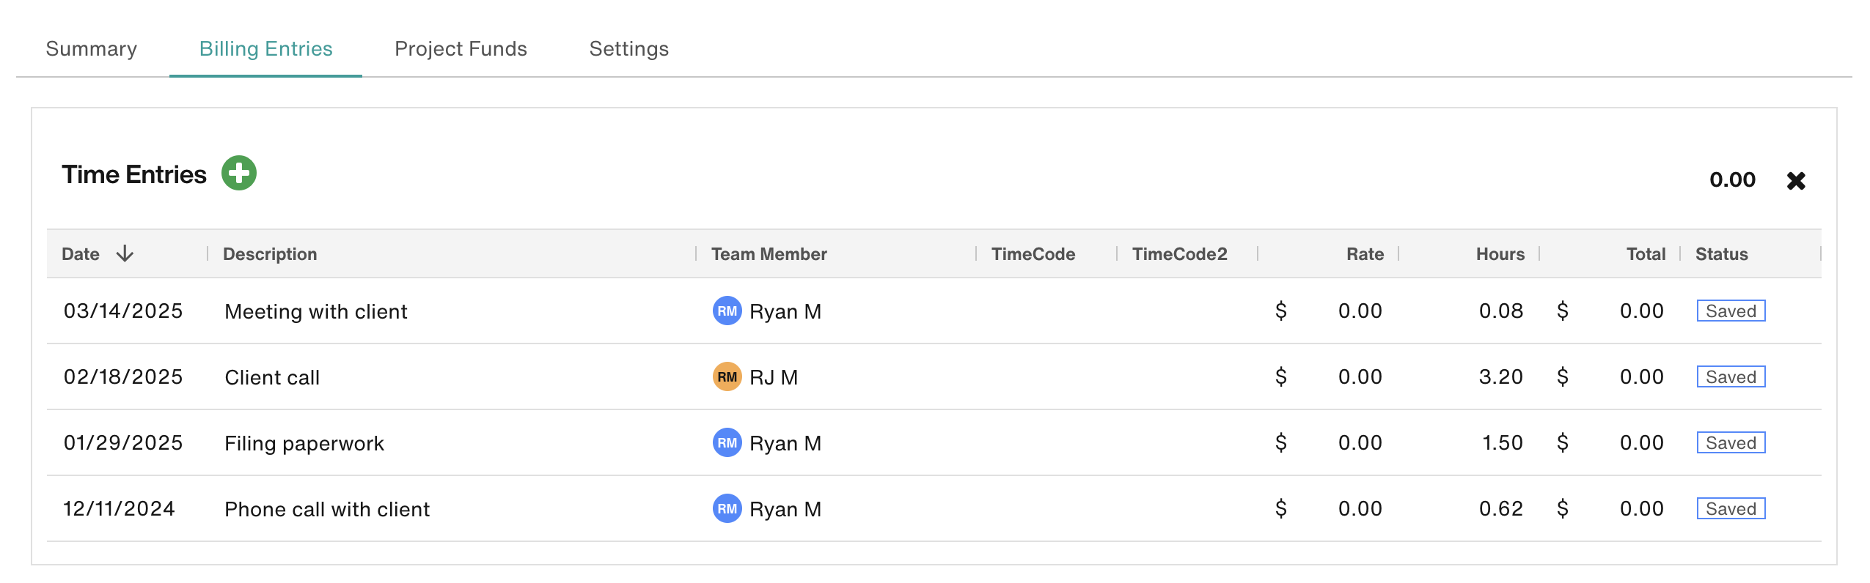This screenshot has height=583, width=1870.
Task: Click the total 0.00 in Phone call row
Action: point(1641,508)
